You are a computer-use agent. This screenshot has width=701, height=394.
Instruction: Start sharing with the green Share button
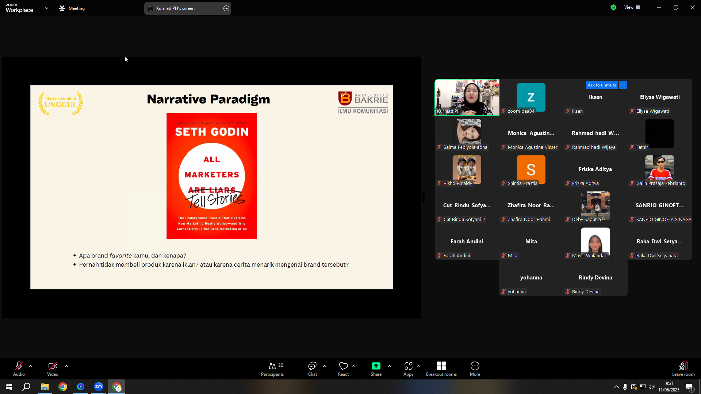(x=376, y=368)
